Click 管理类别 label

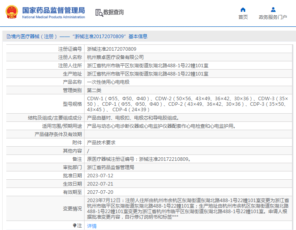coord(72,90)
